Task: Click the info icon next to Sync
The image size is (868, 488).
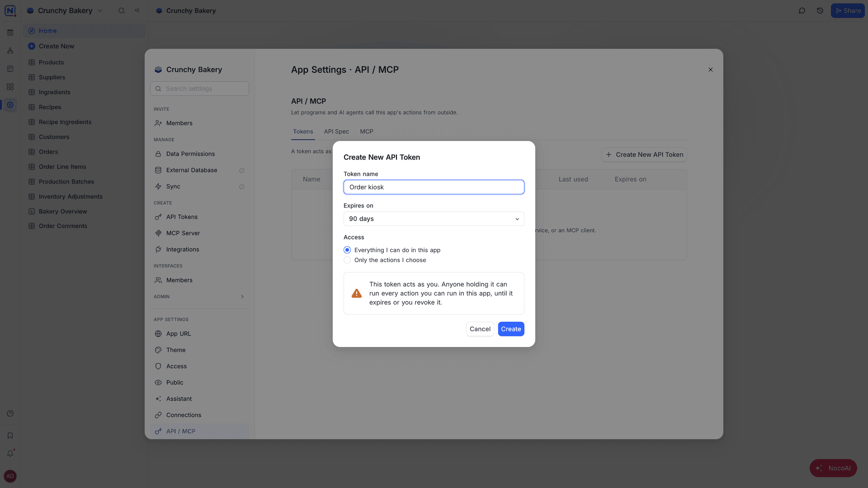Action: 242,187
